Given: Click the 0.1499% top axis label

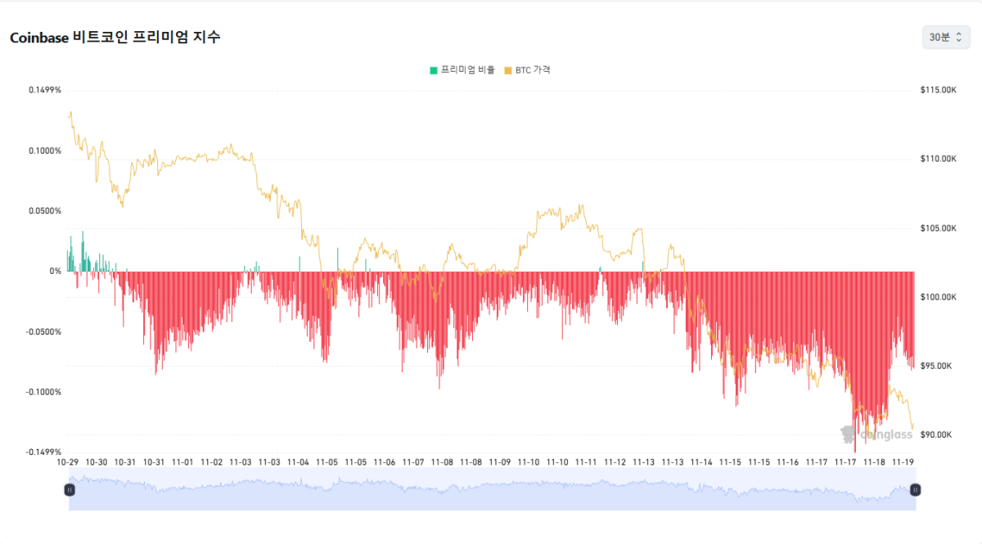Looking at the screenshot, I should (45, 90).
